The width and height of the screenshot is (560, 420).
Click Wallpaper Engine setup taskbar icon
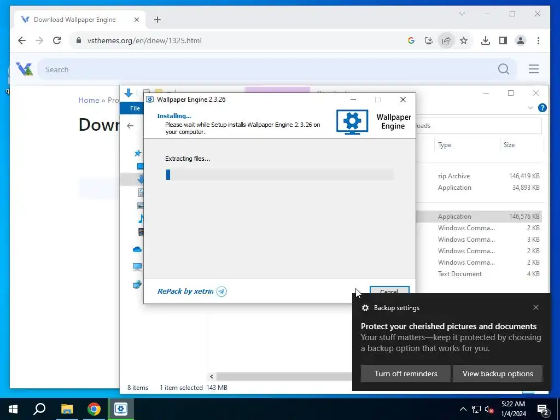tap(121, 409)
